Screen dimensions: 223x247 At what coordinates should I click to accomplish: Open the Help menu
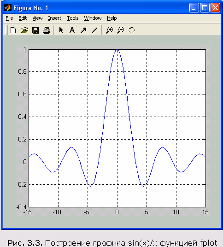tap(112, 18)
